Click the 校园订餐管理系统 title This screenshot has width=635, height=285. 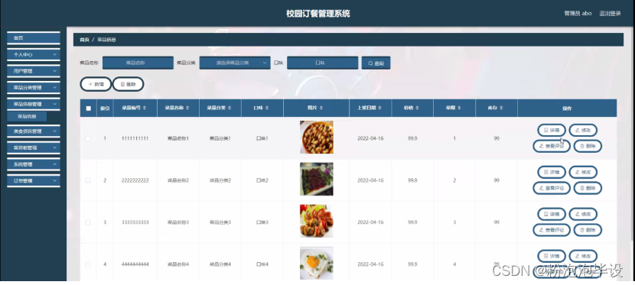coord(318,14)
